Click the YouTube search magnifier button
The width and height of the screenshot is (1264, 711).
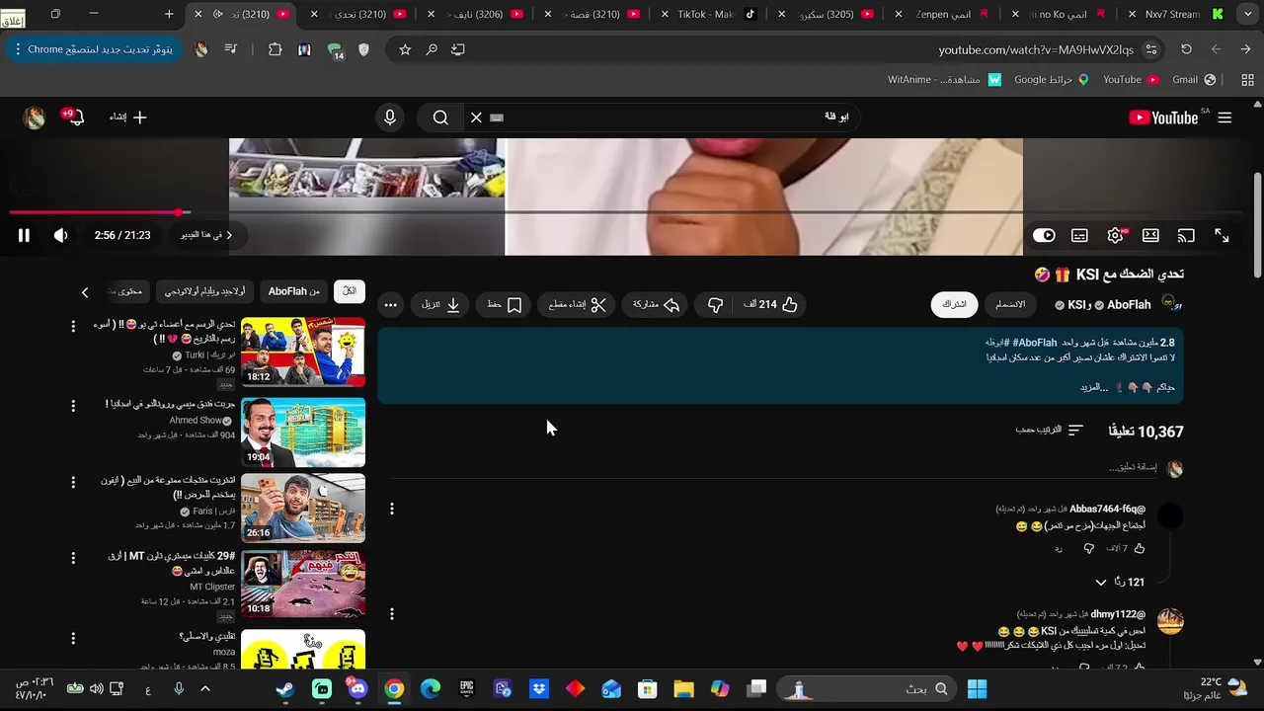[x=440, y=118]
